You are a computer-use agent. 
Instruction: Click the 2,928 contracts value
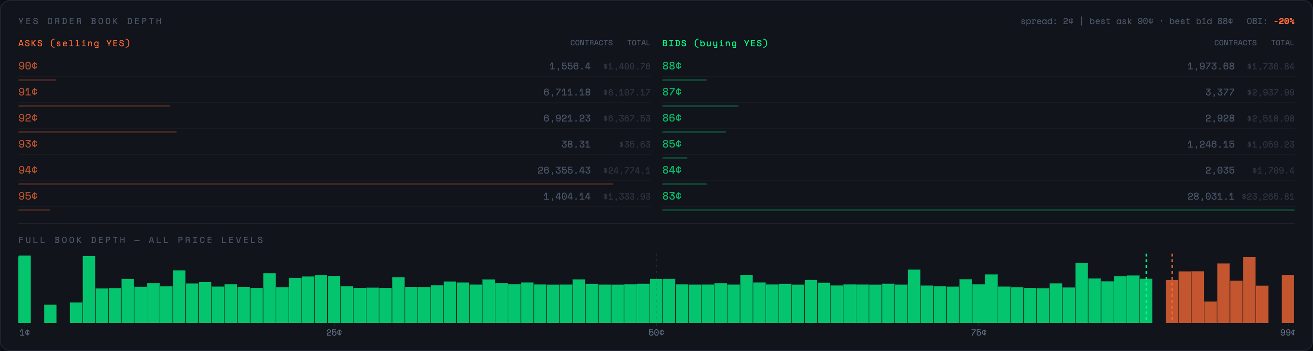tap(1220, 118)
